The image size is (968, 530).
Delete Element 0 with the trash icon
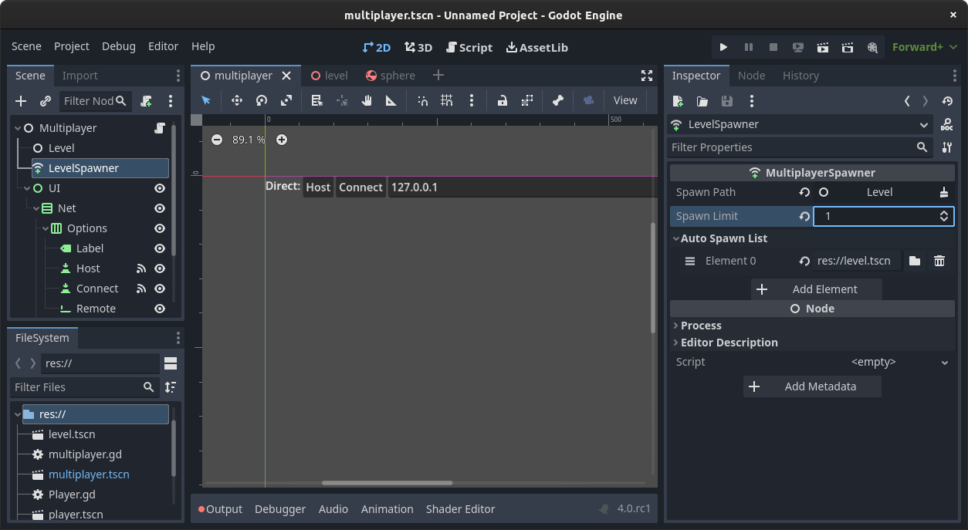[939, 261]
